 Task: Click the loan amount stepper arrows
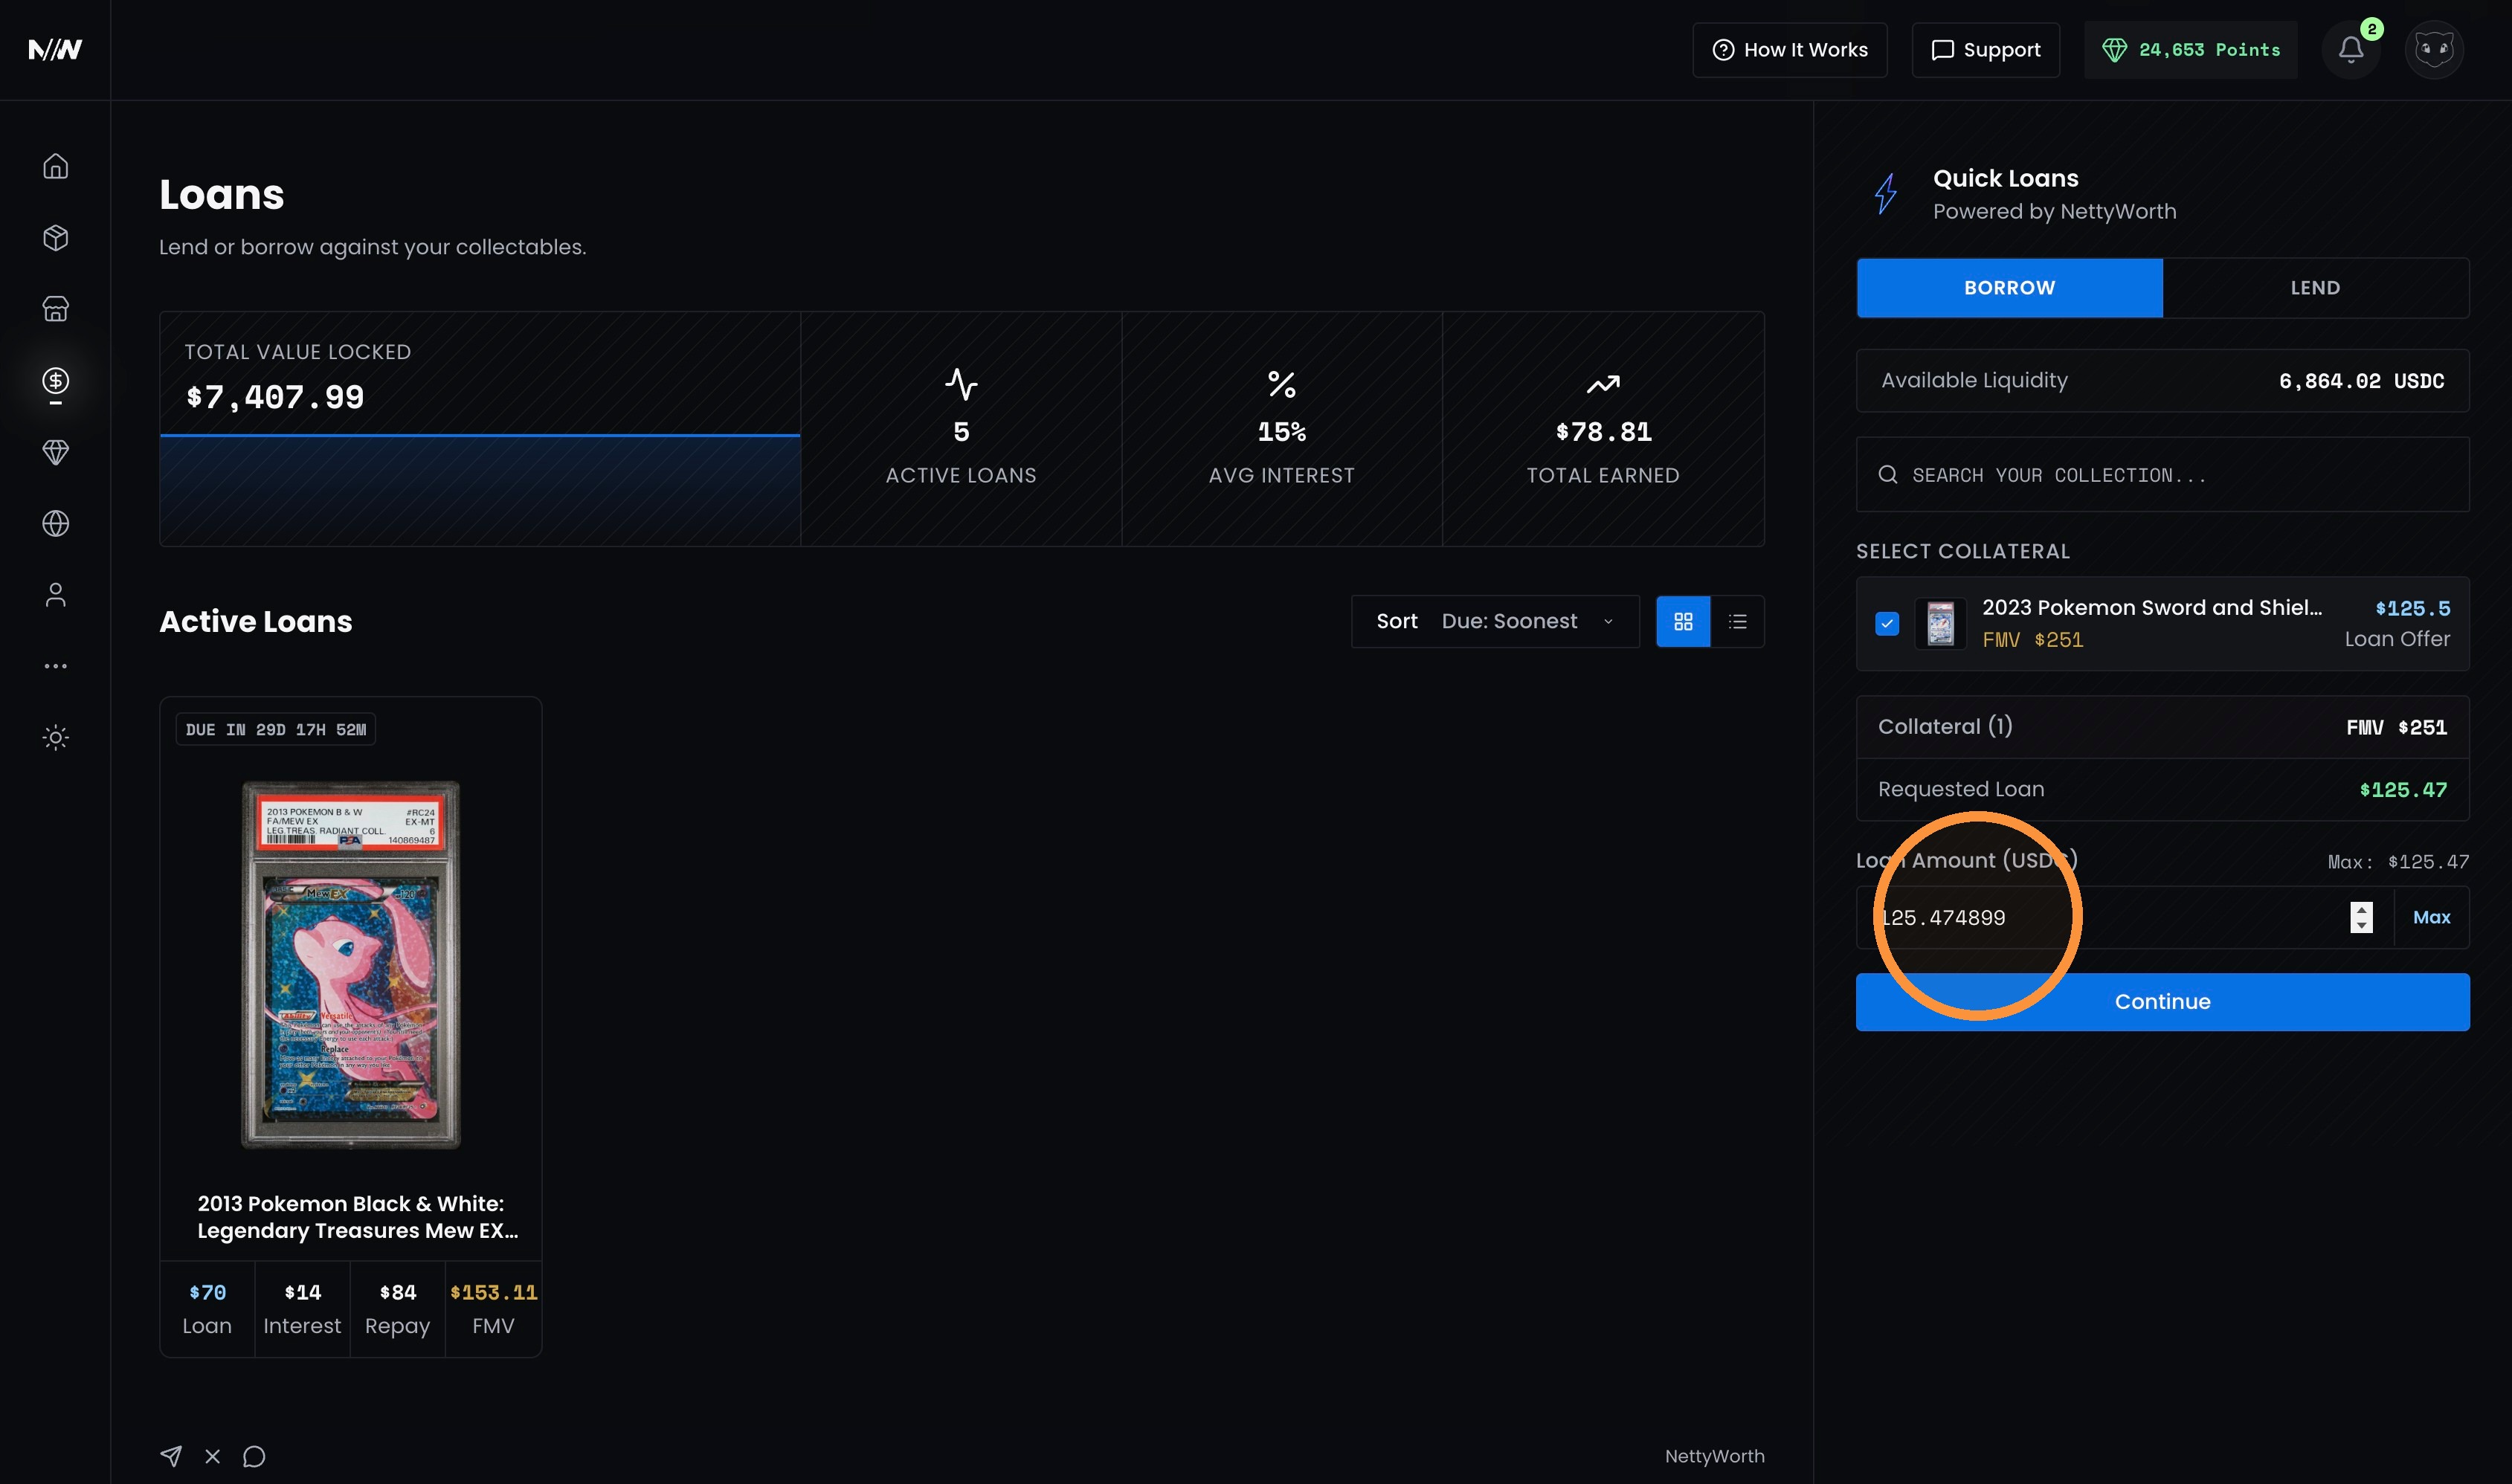coord(2361,917)
